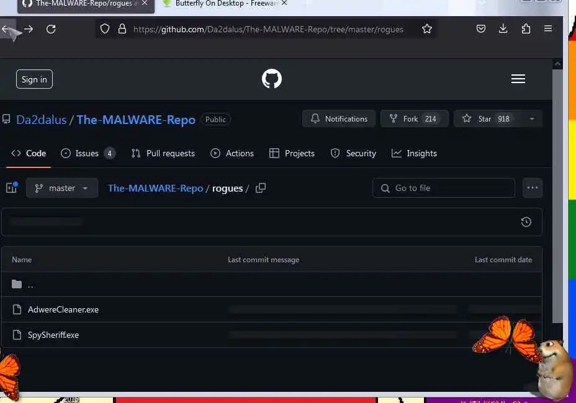576x403 pixels.
Task: Reload the page with the refresh icon
Action: coord(51,29)
